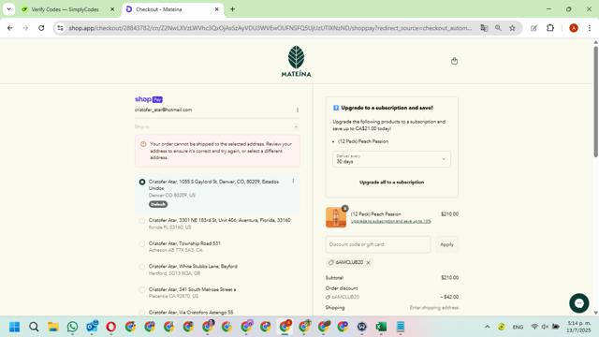This screenshot has width=599, height=337.
Task: Open Outlook from taskbar
Action: pos(92,327)
